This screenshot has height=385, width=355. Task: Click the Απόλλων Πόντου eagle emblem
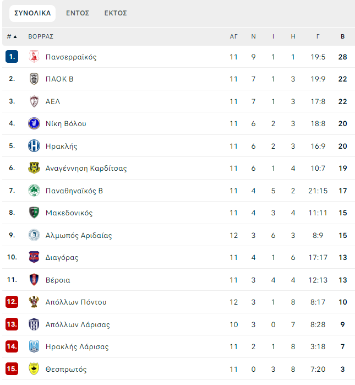34,302
